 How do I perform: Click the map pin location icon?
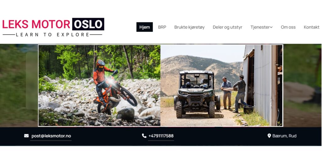coord(269,136)
